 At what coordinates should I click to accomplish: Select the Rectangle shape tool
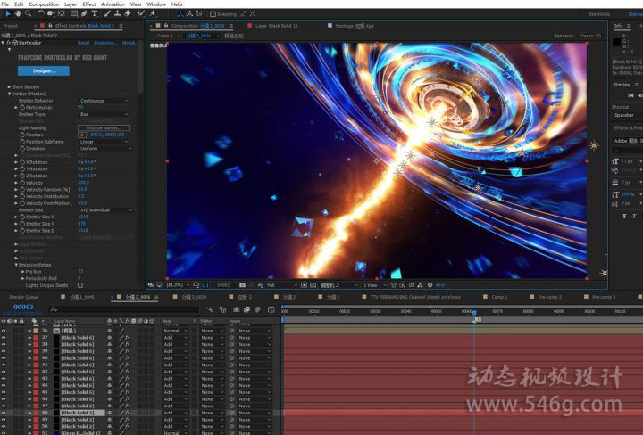point(72,13)
